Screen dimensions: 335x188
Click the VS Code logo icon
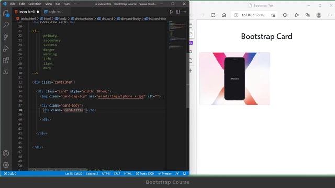tap(5, 4)
